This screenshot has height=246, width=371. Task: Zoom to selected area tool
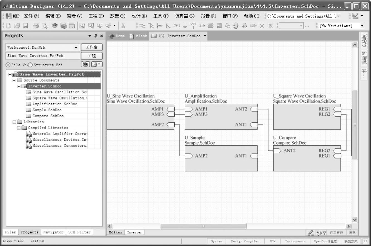click(x=91, y=26)
